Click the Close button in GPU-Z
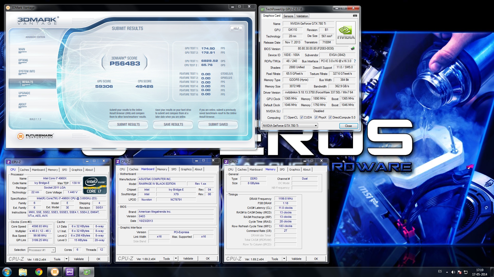This screenshot has width=494, height=277. [348, 126]
